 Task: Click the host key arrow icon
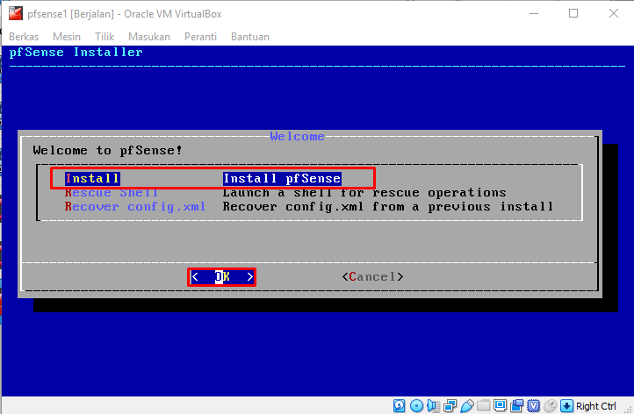click(x=567, y=405)
